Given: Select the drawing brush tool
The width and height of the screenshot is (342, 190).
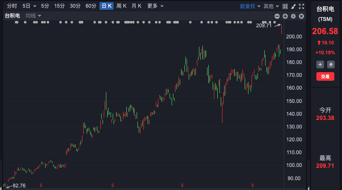Looking at the screenshot, I should 293,6.
